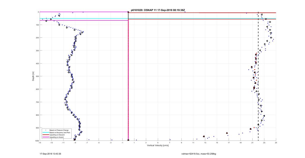The height and width of the screenshot is (158, 305).
Task: Click x-axis tick label positive 7
Action: point(170,143)
